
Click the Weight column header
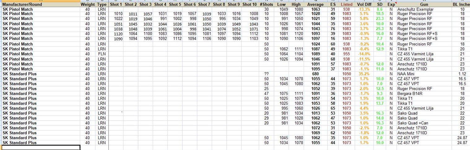88,5
